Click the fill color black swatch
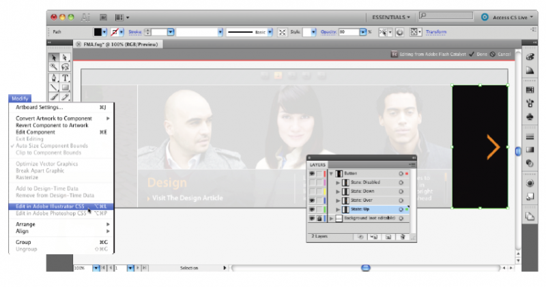 (98, 32)
